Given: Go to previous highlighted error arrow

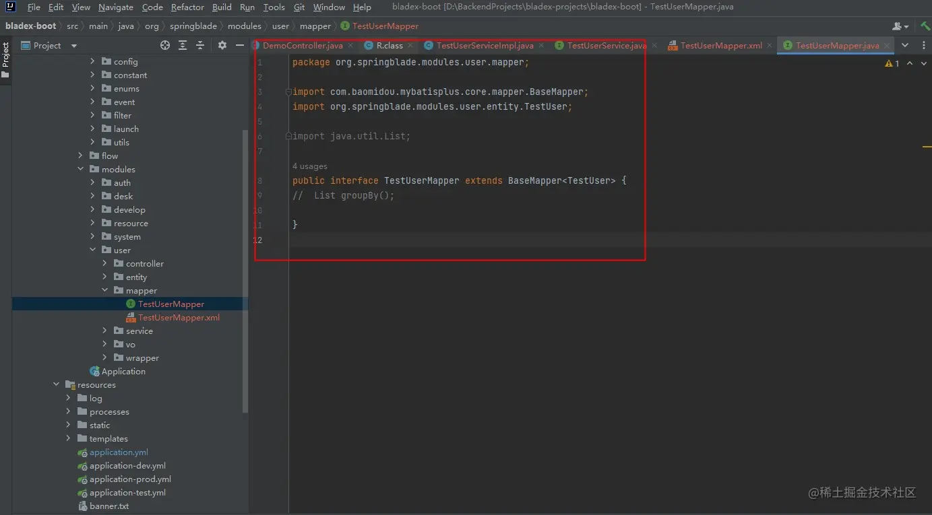Looking at the screenshot, I should [x=910, y=63].
